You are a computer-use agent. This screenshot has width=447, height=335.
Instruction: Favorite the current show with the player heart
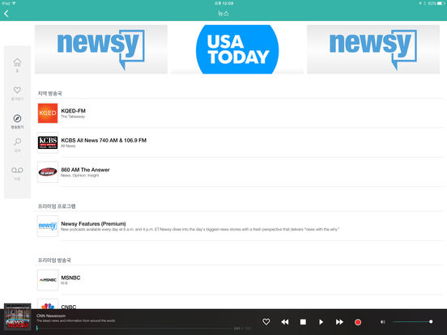(266, 322)
